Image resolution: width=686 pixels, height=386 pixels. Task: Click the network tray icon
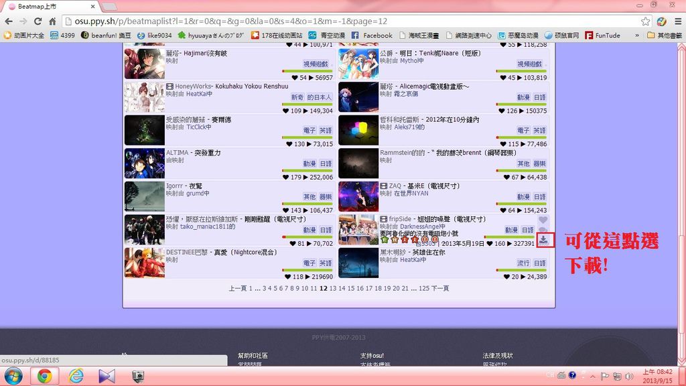[617, 376]
